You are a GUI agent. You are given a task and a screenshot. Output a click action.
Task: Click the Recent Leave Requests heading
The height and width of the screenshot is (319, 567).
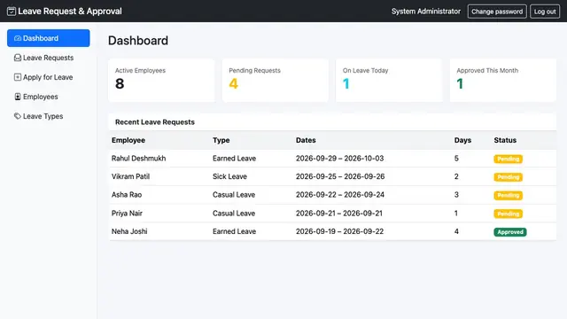tap(155, 122)
